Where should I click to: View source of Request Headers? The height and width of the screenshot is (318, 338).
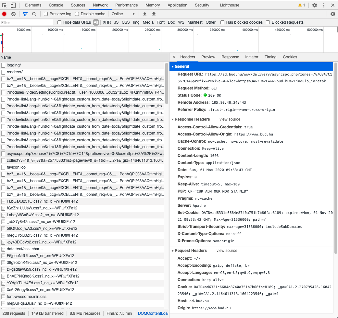click(227, 251)
